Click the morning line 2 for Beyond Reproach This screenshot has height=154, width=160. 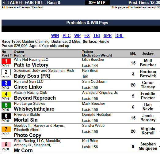[x=133, y=96]
